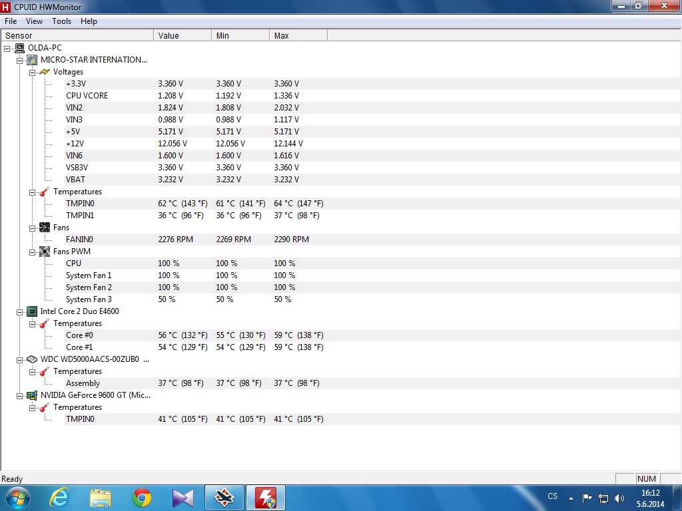Switch to the airplane game taskbar app
The width and height of the screenshot is (682, 511).
click(224, 498)
